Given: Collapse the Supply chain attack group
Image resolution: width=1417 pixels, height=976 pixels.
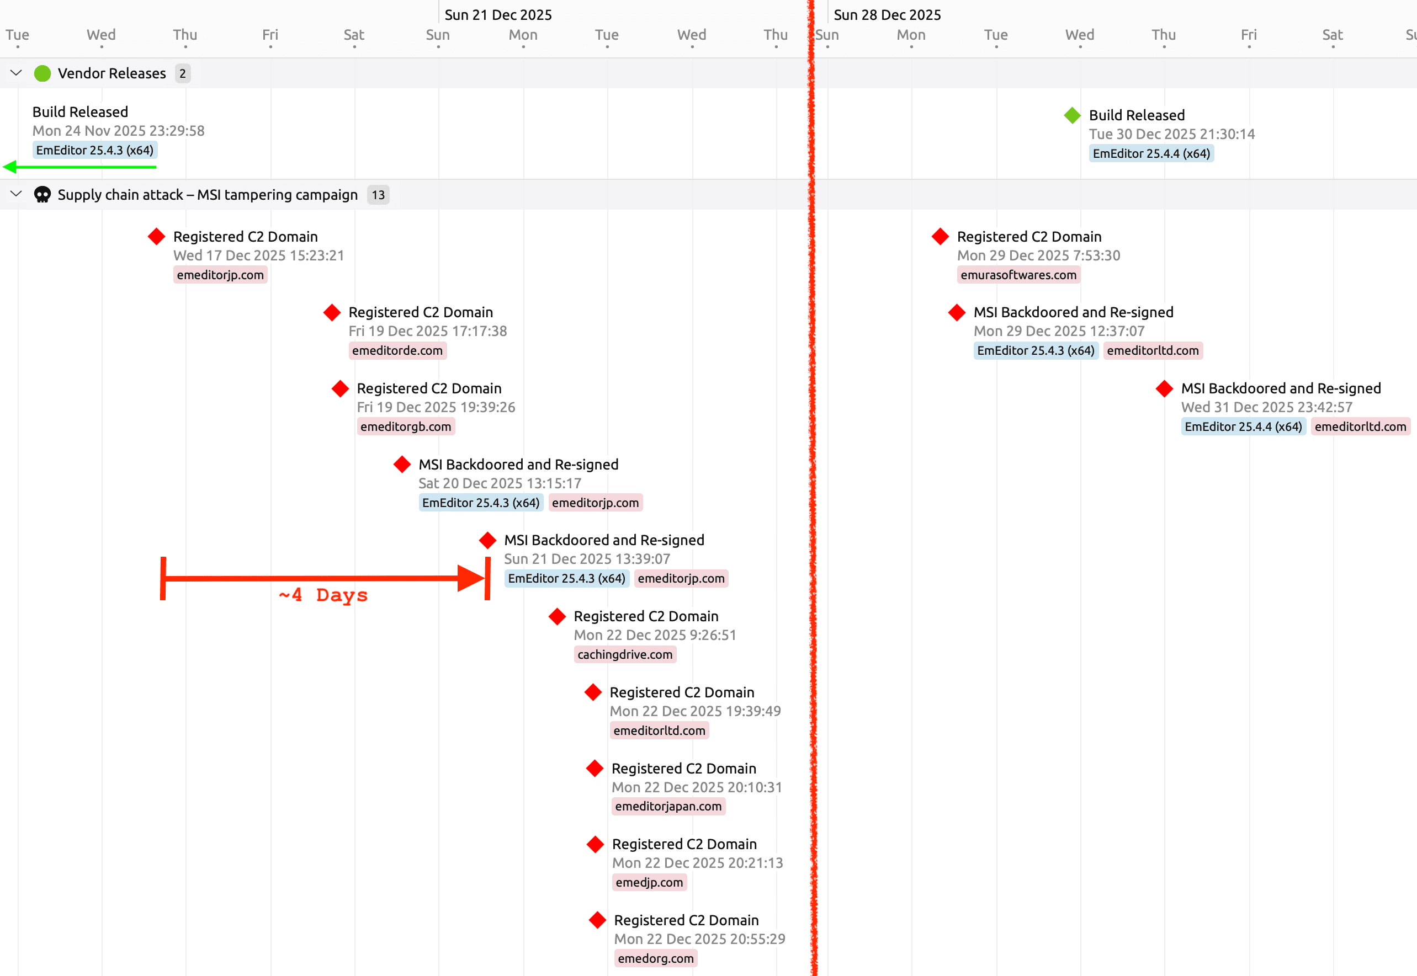Looking at the screenshot, I should coord(16,194).
